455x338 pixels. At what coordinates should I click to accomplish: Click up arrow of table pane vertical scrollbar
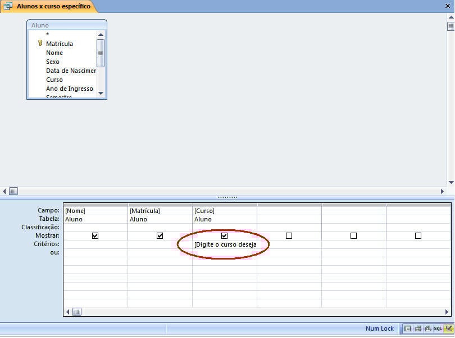pos(451,17)
